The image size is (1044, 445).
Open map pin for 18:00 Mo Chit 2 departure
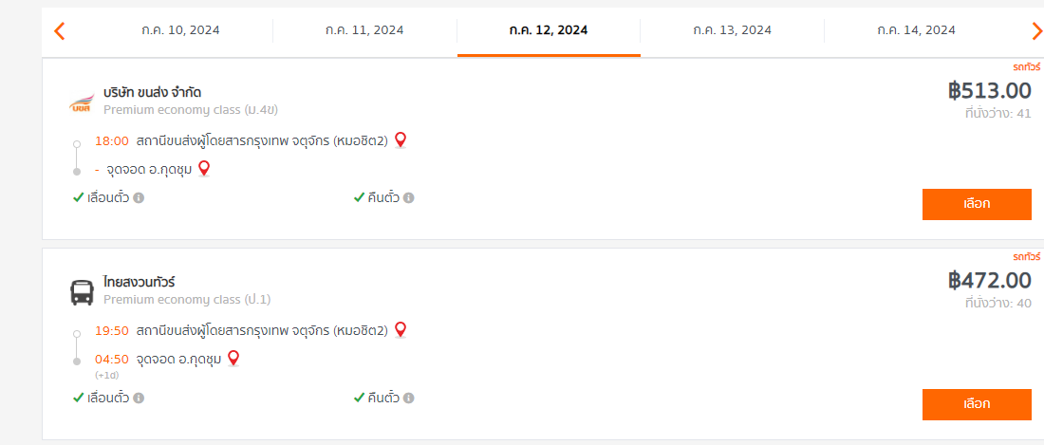tap(401, 140)
